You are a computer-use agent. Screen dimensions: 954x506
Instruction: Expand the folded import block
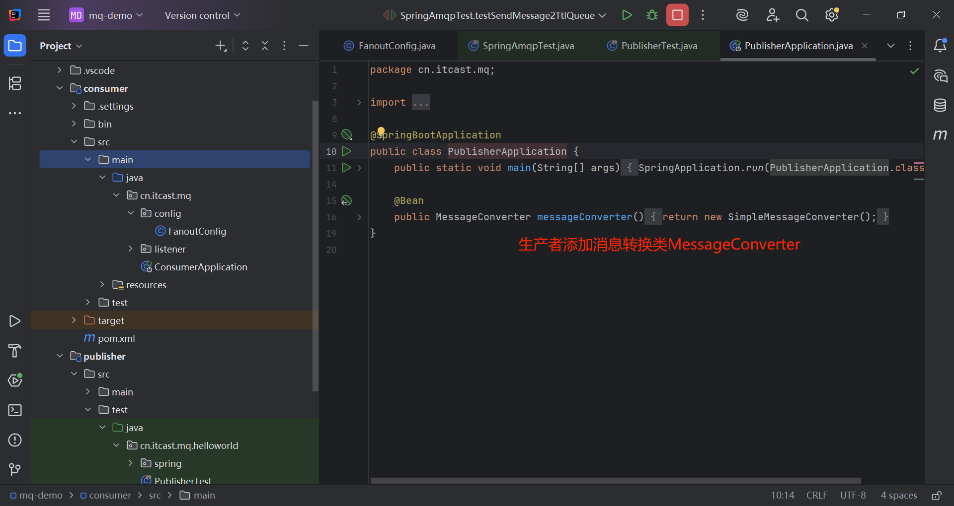click(359, 103)
